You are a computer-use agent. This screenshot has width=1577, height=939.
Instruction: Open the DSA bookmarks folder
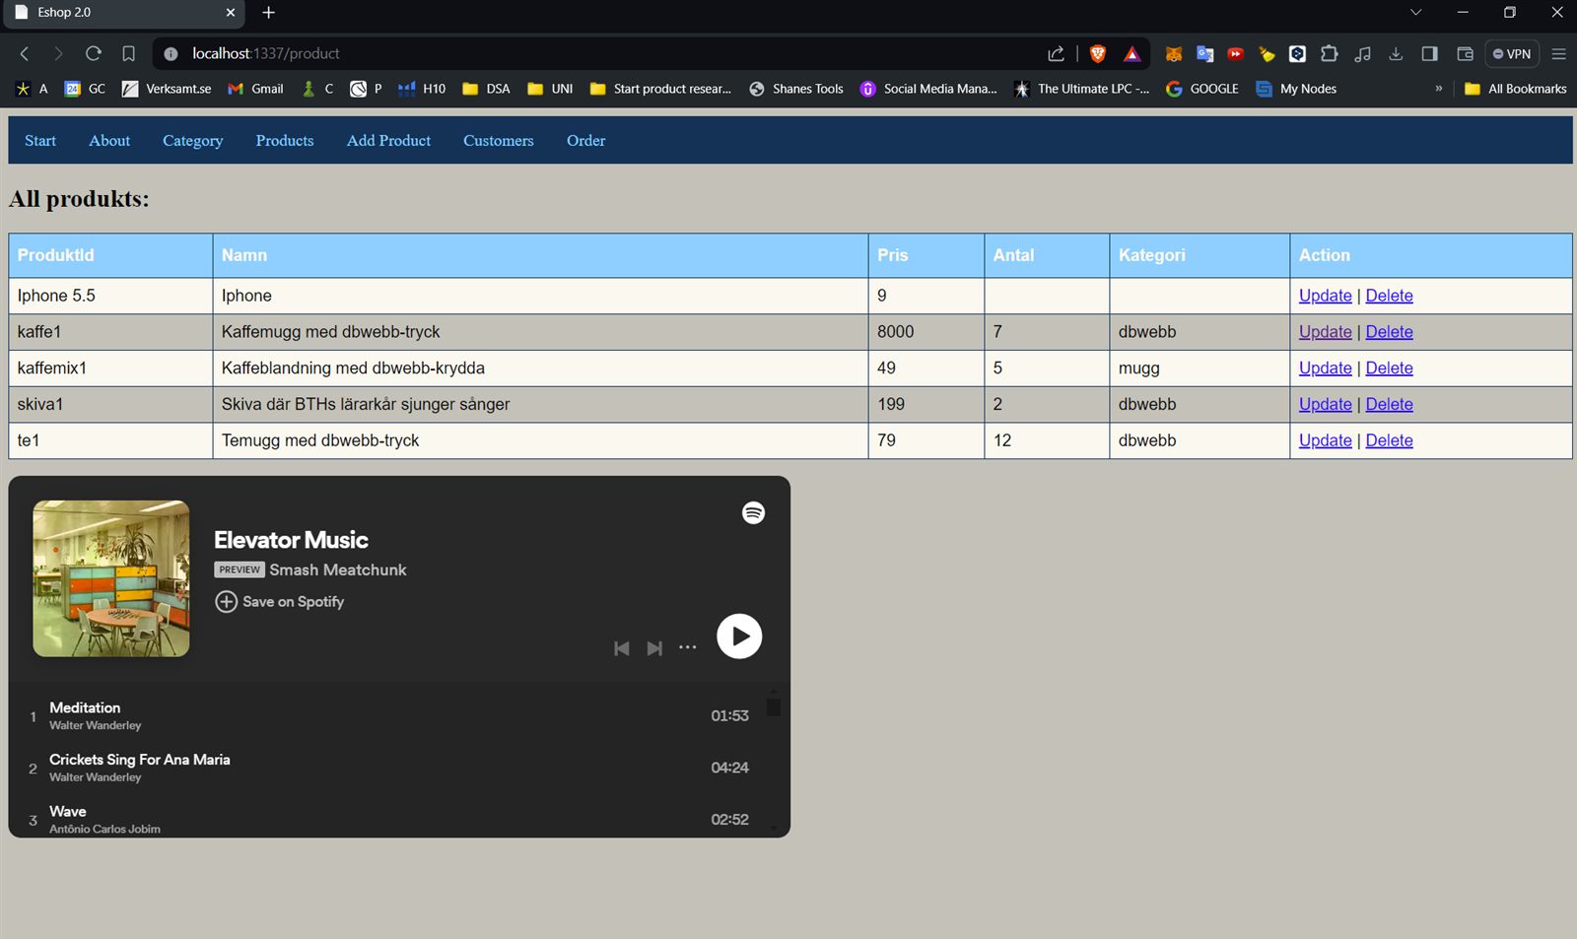(487, 89)
